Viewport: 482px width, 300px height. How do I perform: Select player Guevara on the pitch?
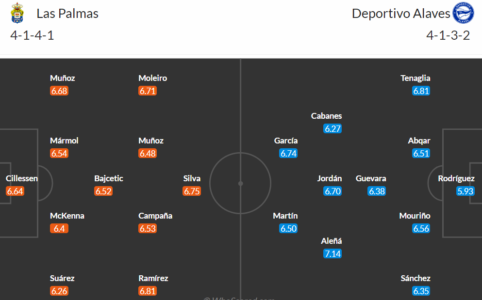coord(371,178)
